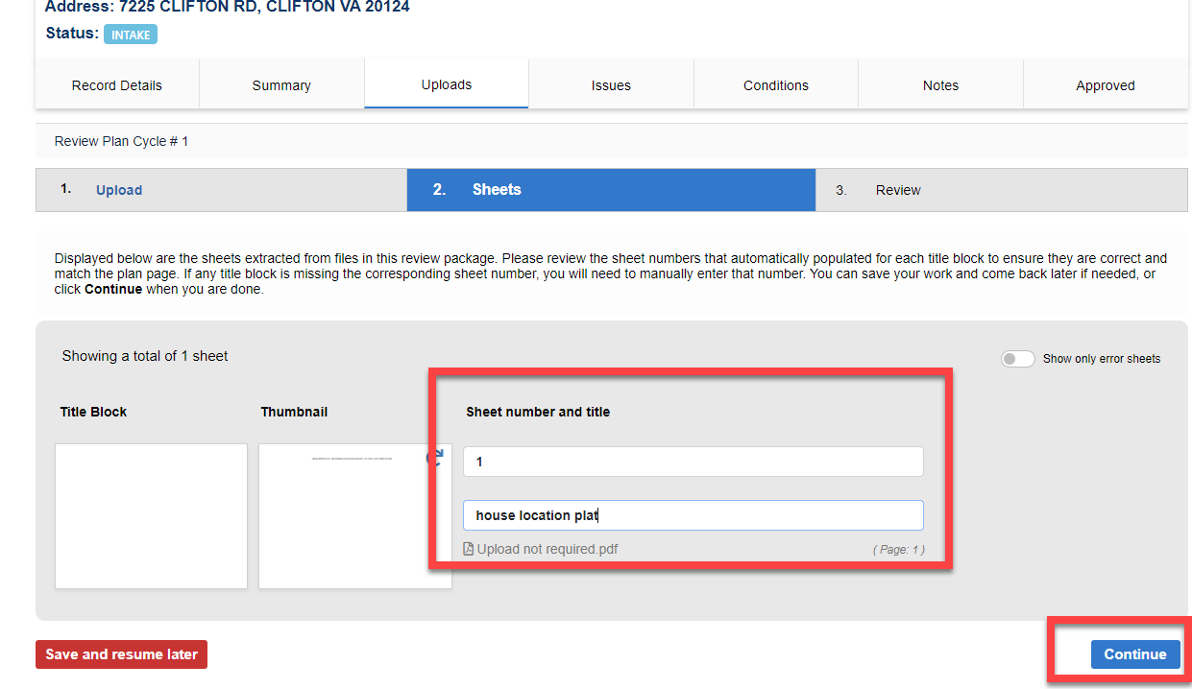
Task: Focus the house location plat title field
Action: pyautogui.click(x=693, y=515)
